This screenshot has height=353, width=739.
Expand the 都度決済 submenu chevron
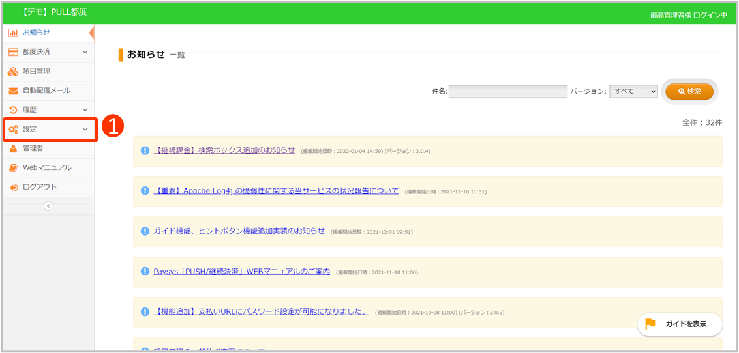point(85,52)
